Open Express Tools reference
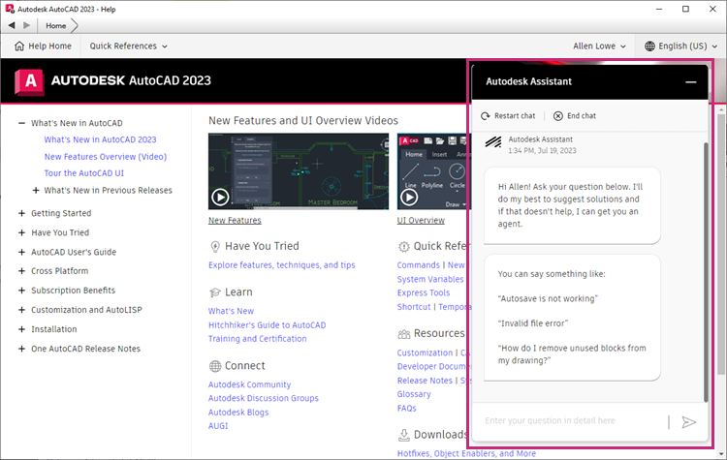 (x=424, y=292)
